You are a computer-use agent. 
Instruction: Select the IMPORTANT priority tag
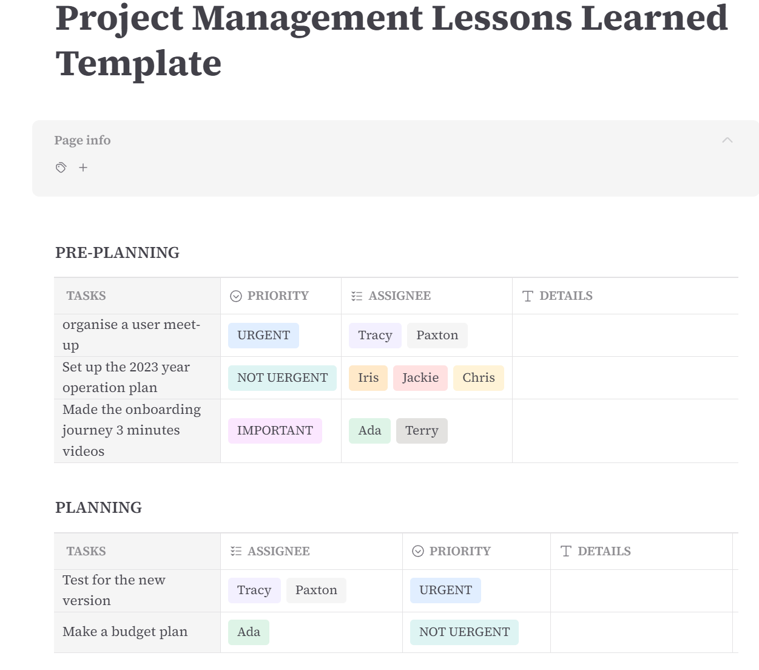(275, 431)
